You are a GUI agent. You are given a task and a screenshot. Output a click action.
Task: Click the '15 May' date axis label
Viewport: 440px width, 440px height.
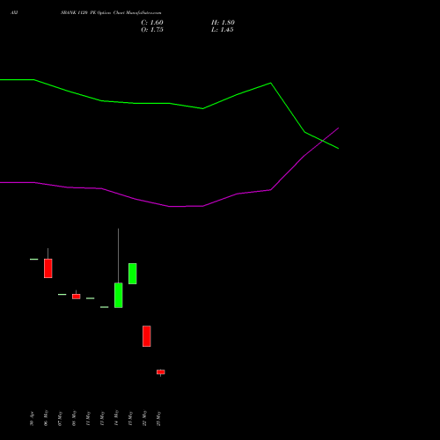(130, 419)
